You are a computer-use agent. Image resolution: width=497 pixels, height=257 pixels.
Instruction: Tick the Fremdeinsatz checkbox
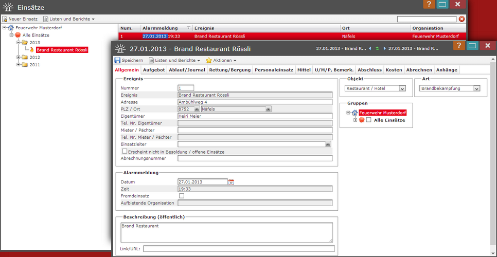[x=181, y=196]
